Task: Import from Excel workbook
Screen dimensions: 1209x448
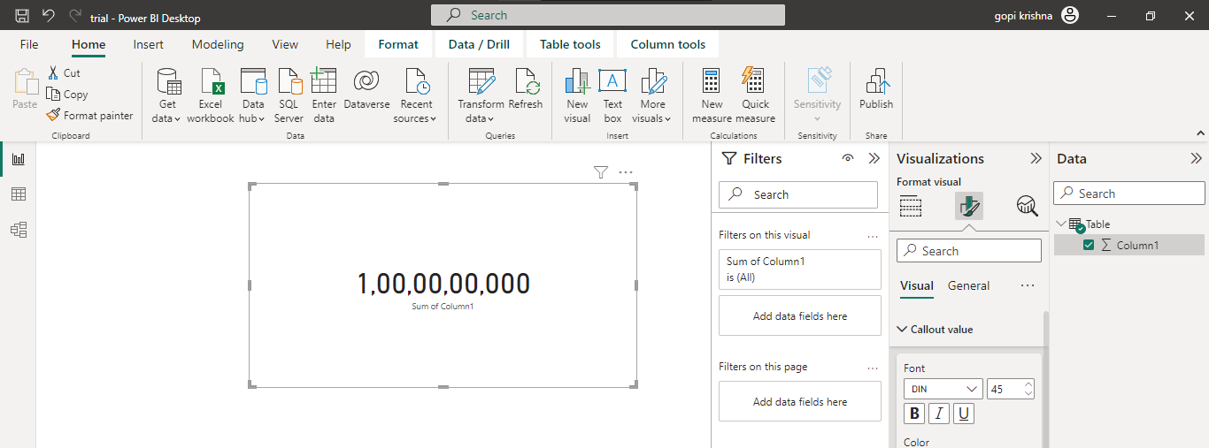Action: [x=211, y=95]
